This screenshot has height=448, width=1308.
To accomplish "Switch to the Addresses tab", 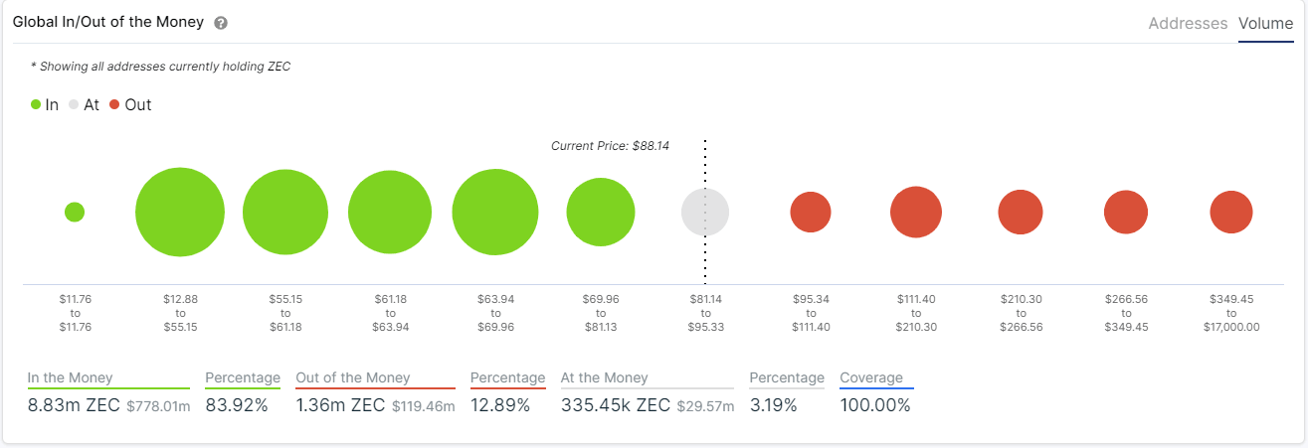I will click(1188, 23).
